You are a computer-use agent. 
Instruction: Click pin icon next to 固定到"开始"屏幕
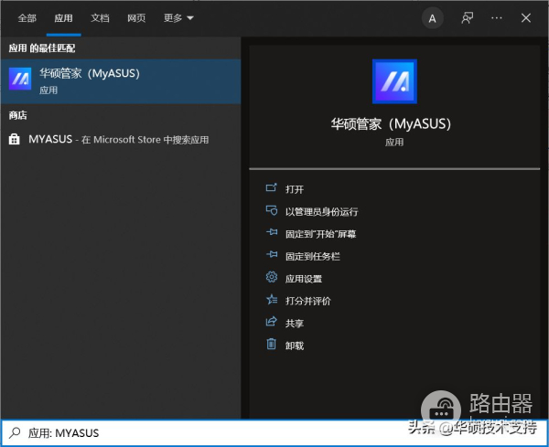coord(272,232)
